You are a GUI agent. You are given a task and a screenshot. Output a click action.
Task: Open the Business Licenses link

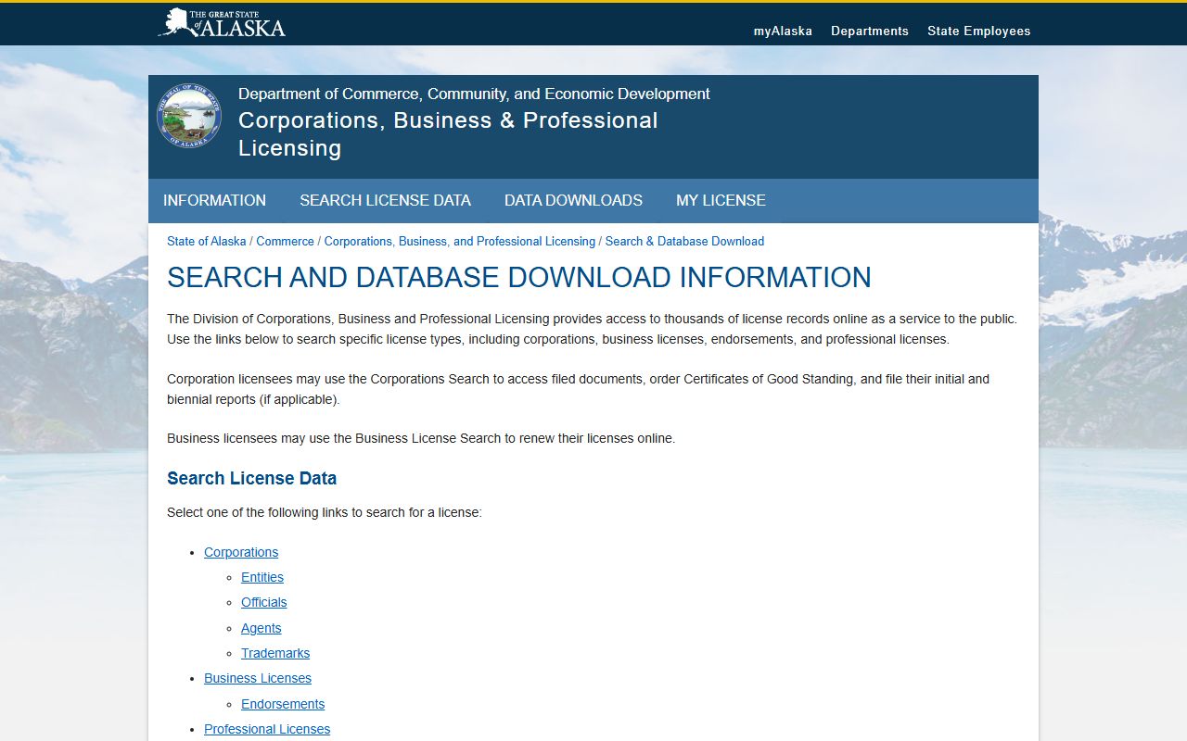coord(258,678)
